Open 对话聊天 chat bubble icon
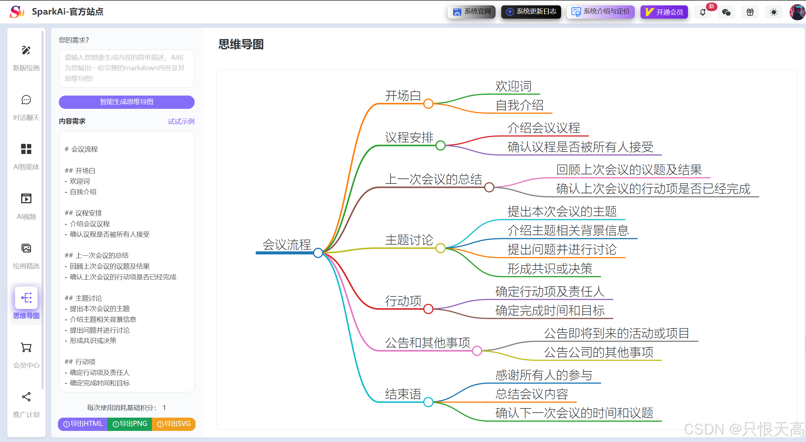The image size is (806, 442). coord(26,100)
